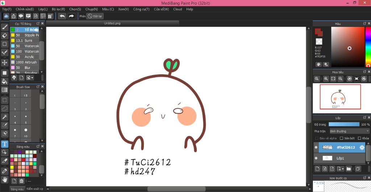Delete the selected palette color
Screen dimensions: 371x192
[21, 181]
